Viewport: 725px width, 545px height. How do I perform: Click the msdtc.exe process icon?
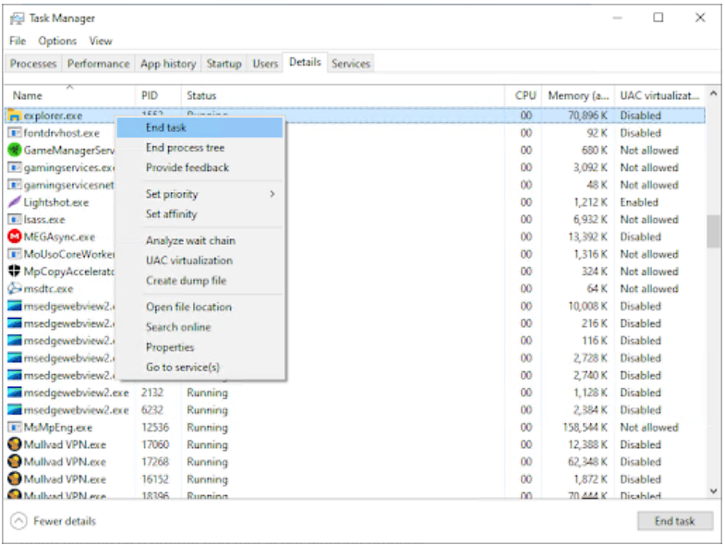coord(15,289)
